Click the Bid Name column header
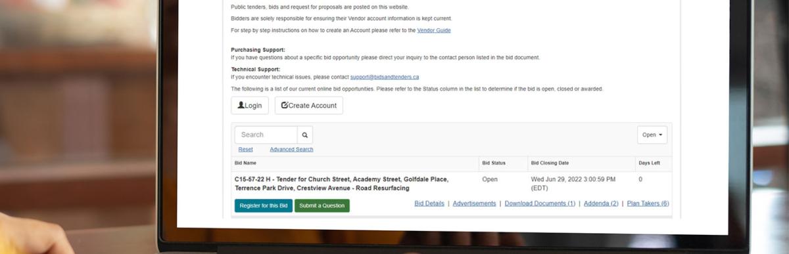The width and height of the screenshot is (789, 254). click(245, 163)
